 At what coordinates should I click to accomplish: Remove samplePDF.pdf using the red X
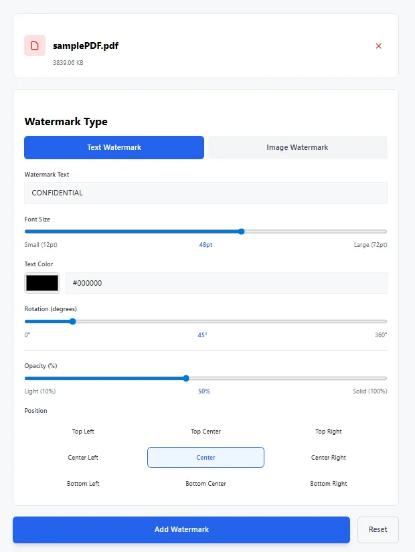pos(378,45)
